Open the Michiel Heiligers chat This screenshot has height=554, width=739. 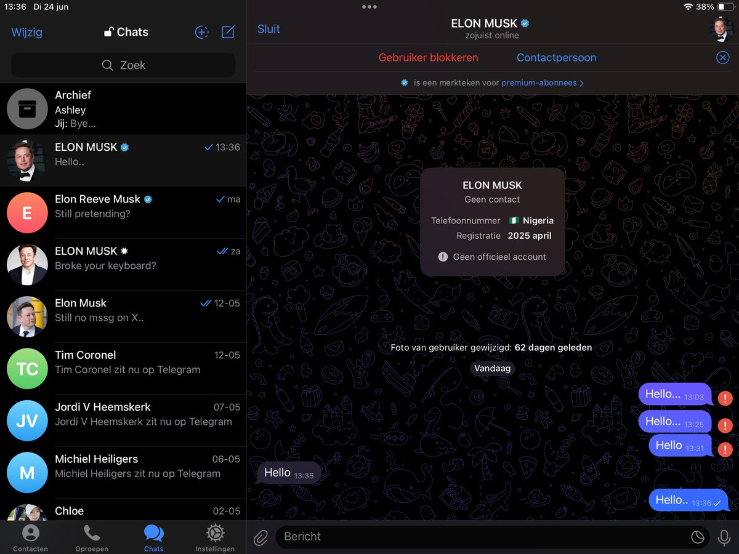point(123,473)
